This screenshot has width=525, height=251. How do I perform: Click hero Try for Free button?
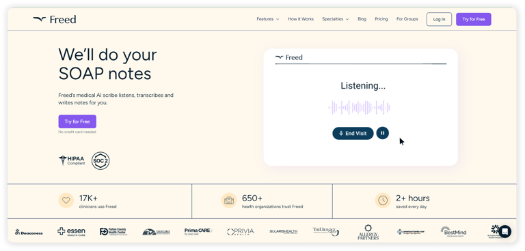(x=77, y=121)
